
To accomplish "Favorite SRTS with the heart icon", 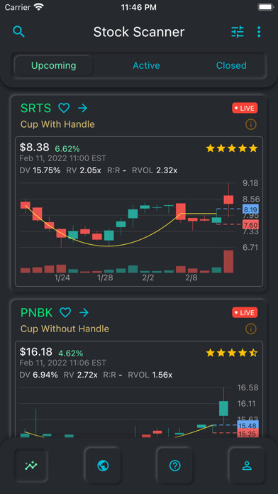I will [64, 109].
